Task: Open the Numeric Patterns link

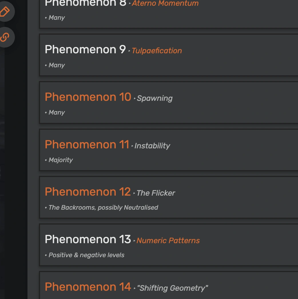Action: [168, 241]
